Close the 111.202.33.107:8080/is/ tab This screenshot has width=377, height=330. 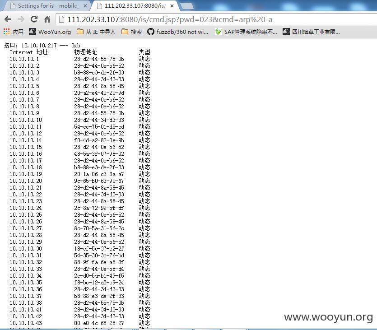[172, 6]
